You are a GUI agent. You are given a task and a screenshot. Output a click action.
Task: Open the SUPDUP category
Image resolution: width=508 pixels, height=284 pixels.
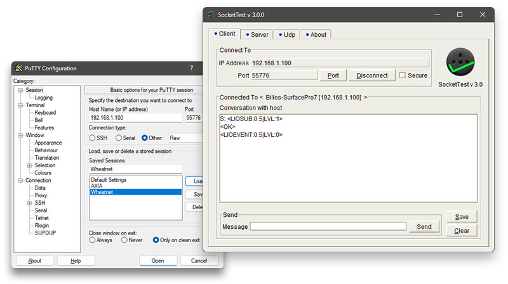(x=45, y=233)
